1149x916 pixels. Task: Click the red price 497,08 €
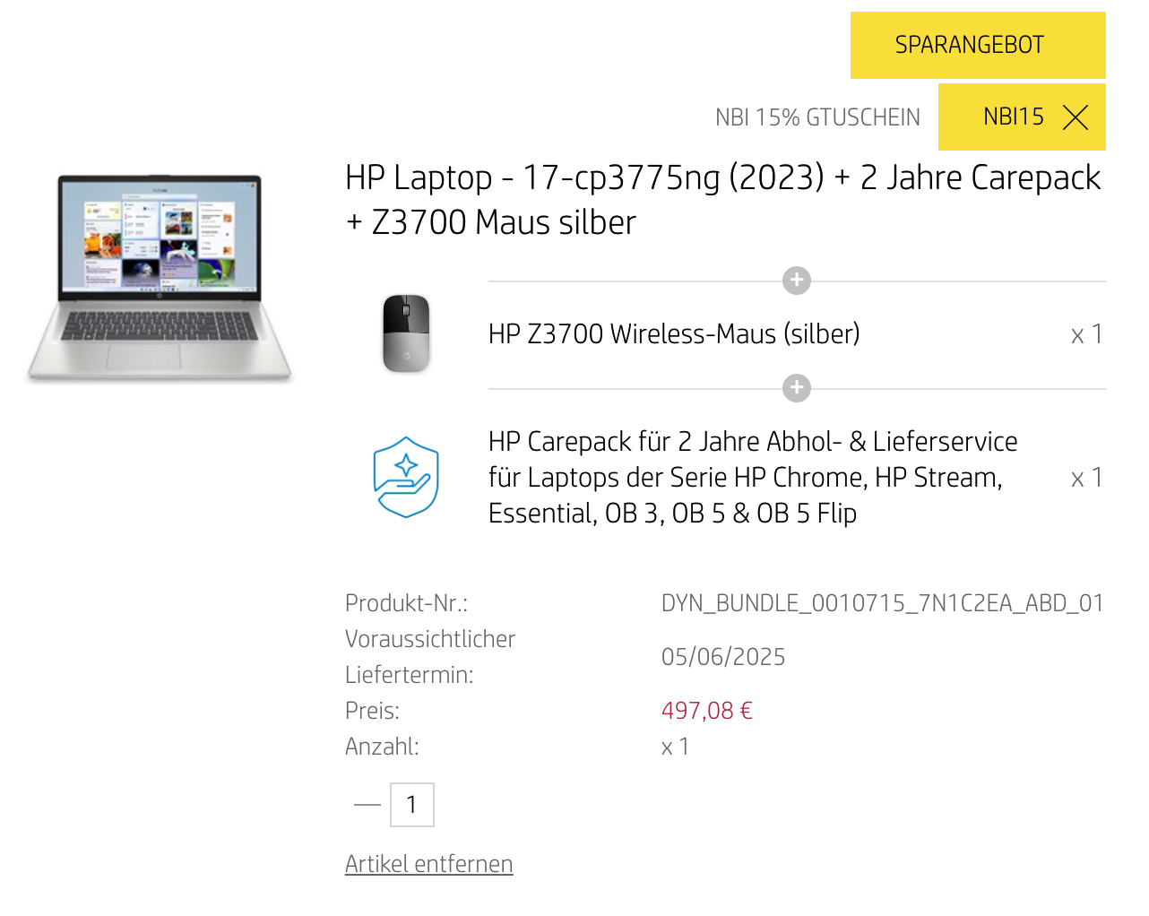pos(707,711)
